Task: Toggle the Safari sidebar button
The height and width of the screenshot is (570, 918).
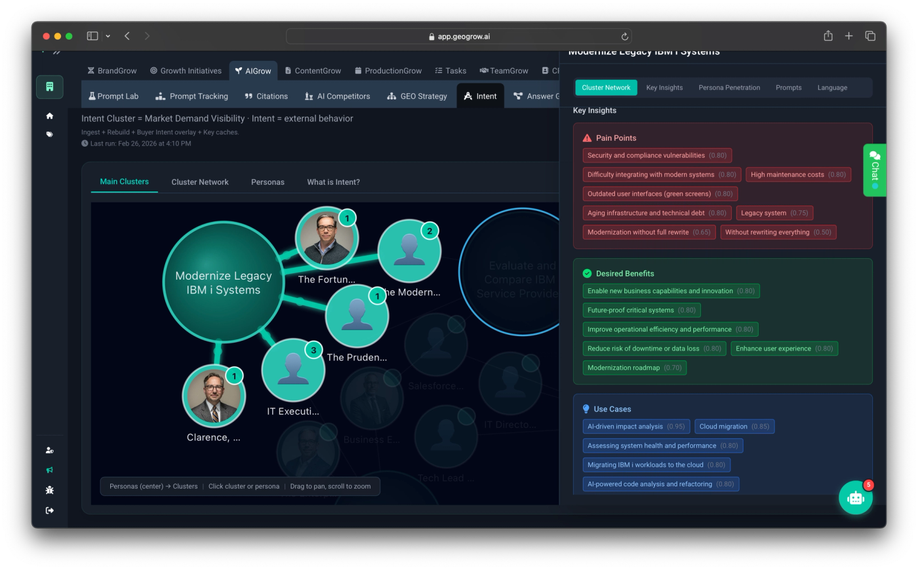Action: click(x=92, y=36)
